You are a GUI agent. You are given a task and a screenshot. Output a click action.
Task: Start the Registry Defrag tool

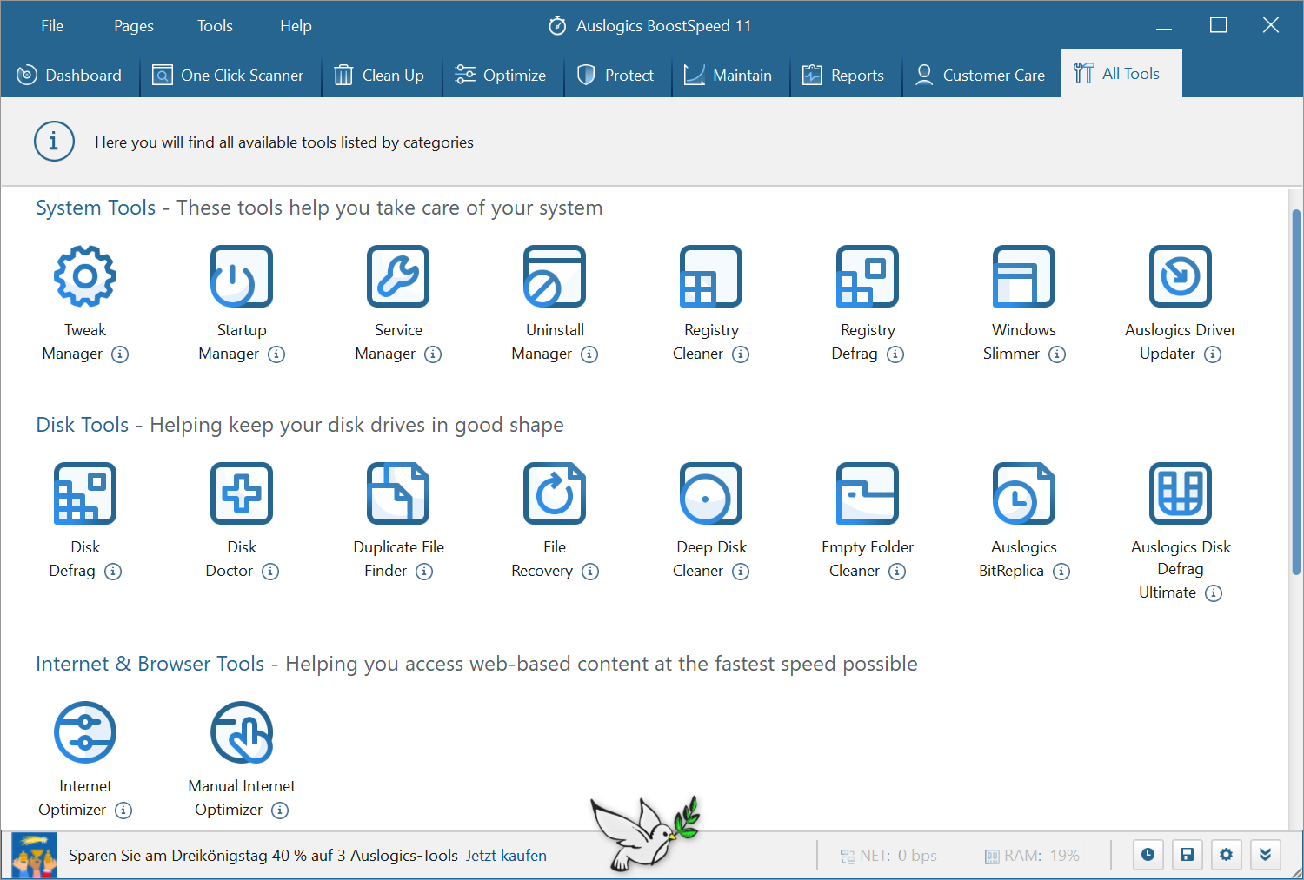tap(868, 276)
